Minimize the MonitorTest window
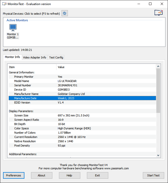Image resolution: width=168 pixels, height=183 pixels. tap(139, 4)
